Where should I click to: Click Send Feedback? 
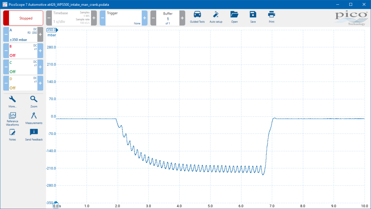(x=34, y=135)
